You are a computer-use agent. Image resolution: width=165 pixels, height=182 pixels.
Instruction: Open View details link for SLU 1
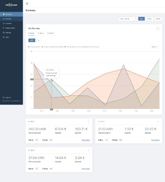click(x=86, y=140)
